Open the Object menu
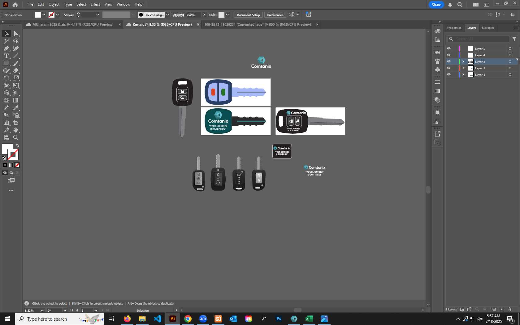 54,4
